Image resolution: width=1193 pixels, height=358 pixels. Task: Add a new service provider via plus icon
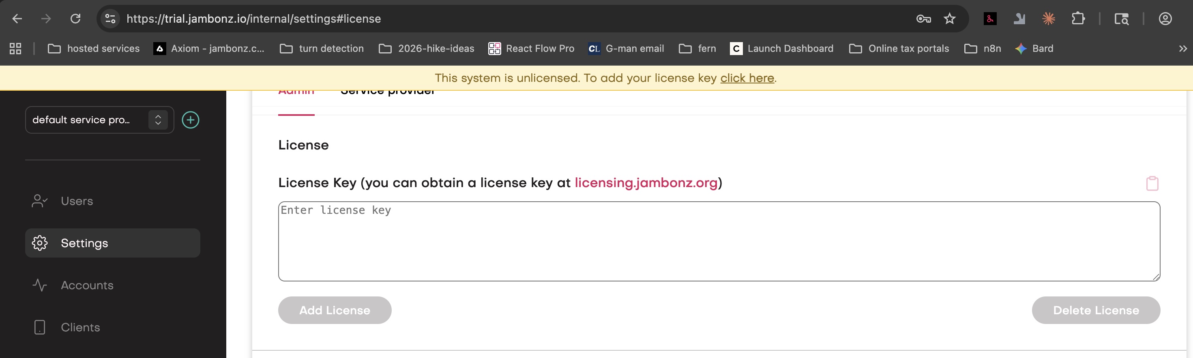point(190,120)
